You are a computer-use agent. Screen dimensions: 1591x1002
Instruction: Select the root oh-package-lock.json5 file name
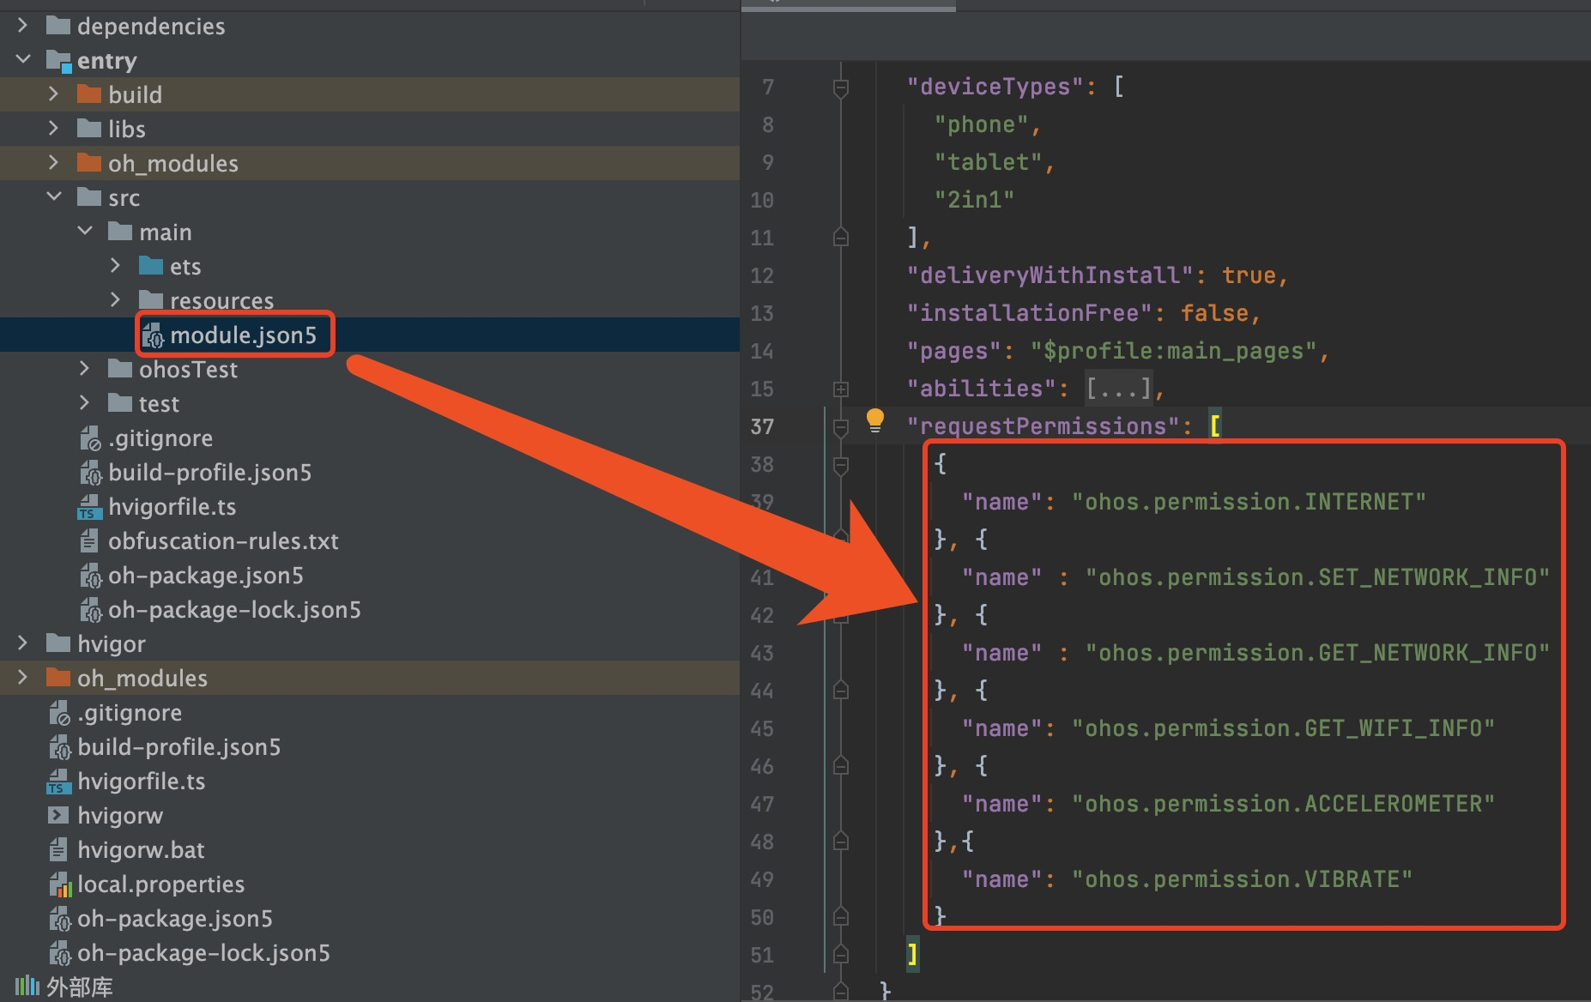[203, 953]
